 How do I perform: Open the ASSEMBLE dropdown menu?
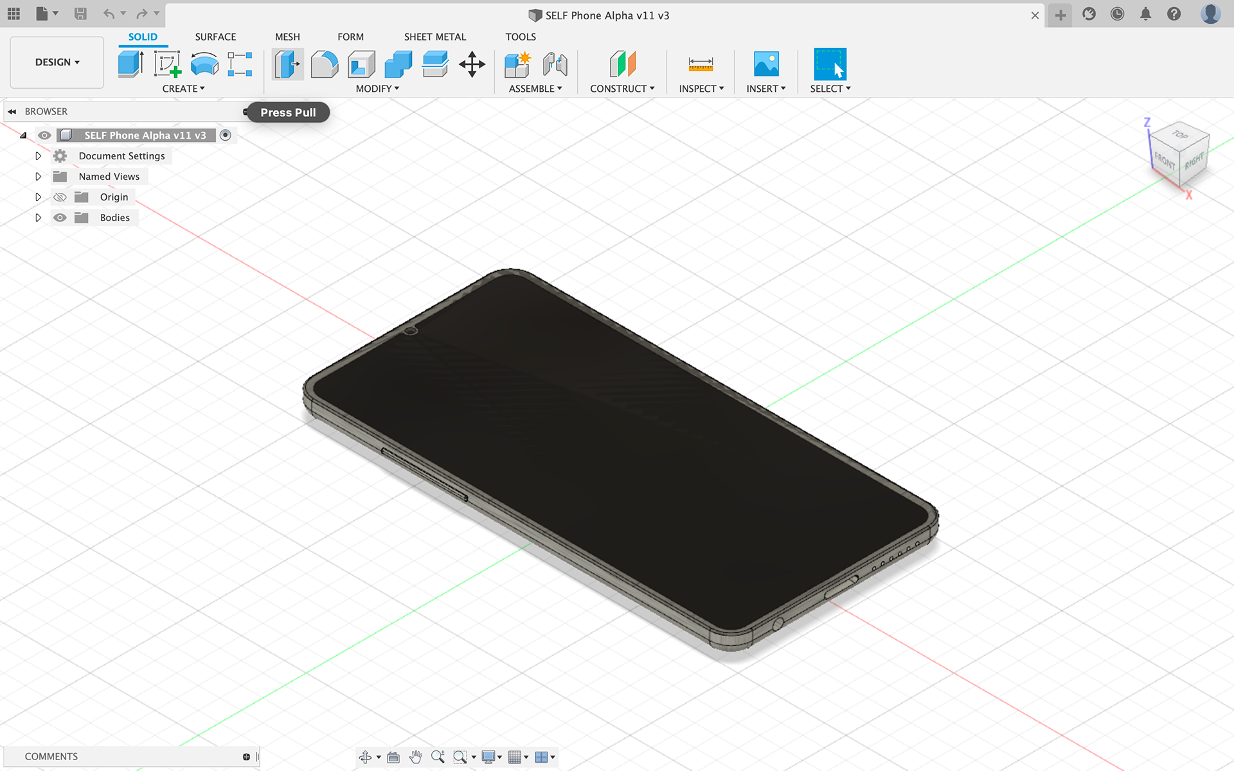[535, 89]
